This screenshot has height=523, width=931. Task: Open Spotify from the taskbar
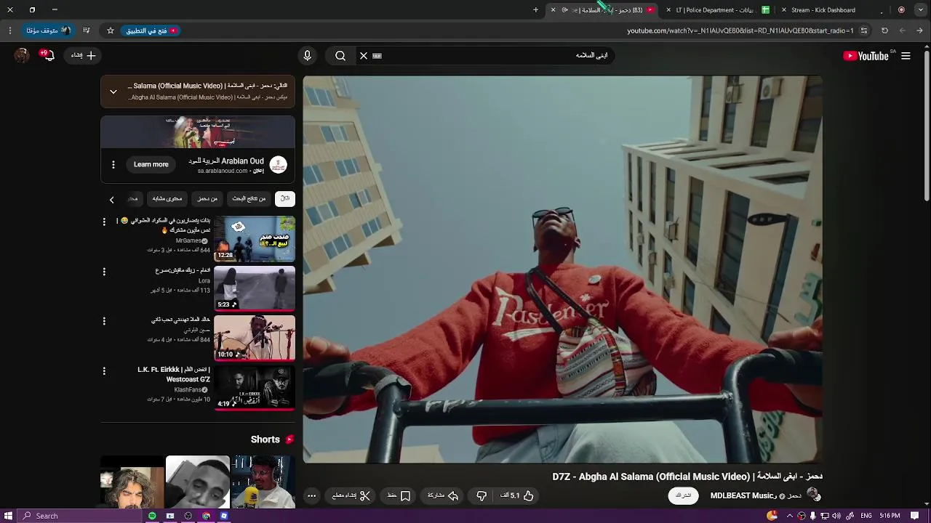152,516
